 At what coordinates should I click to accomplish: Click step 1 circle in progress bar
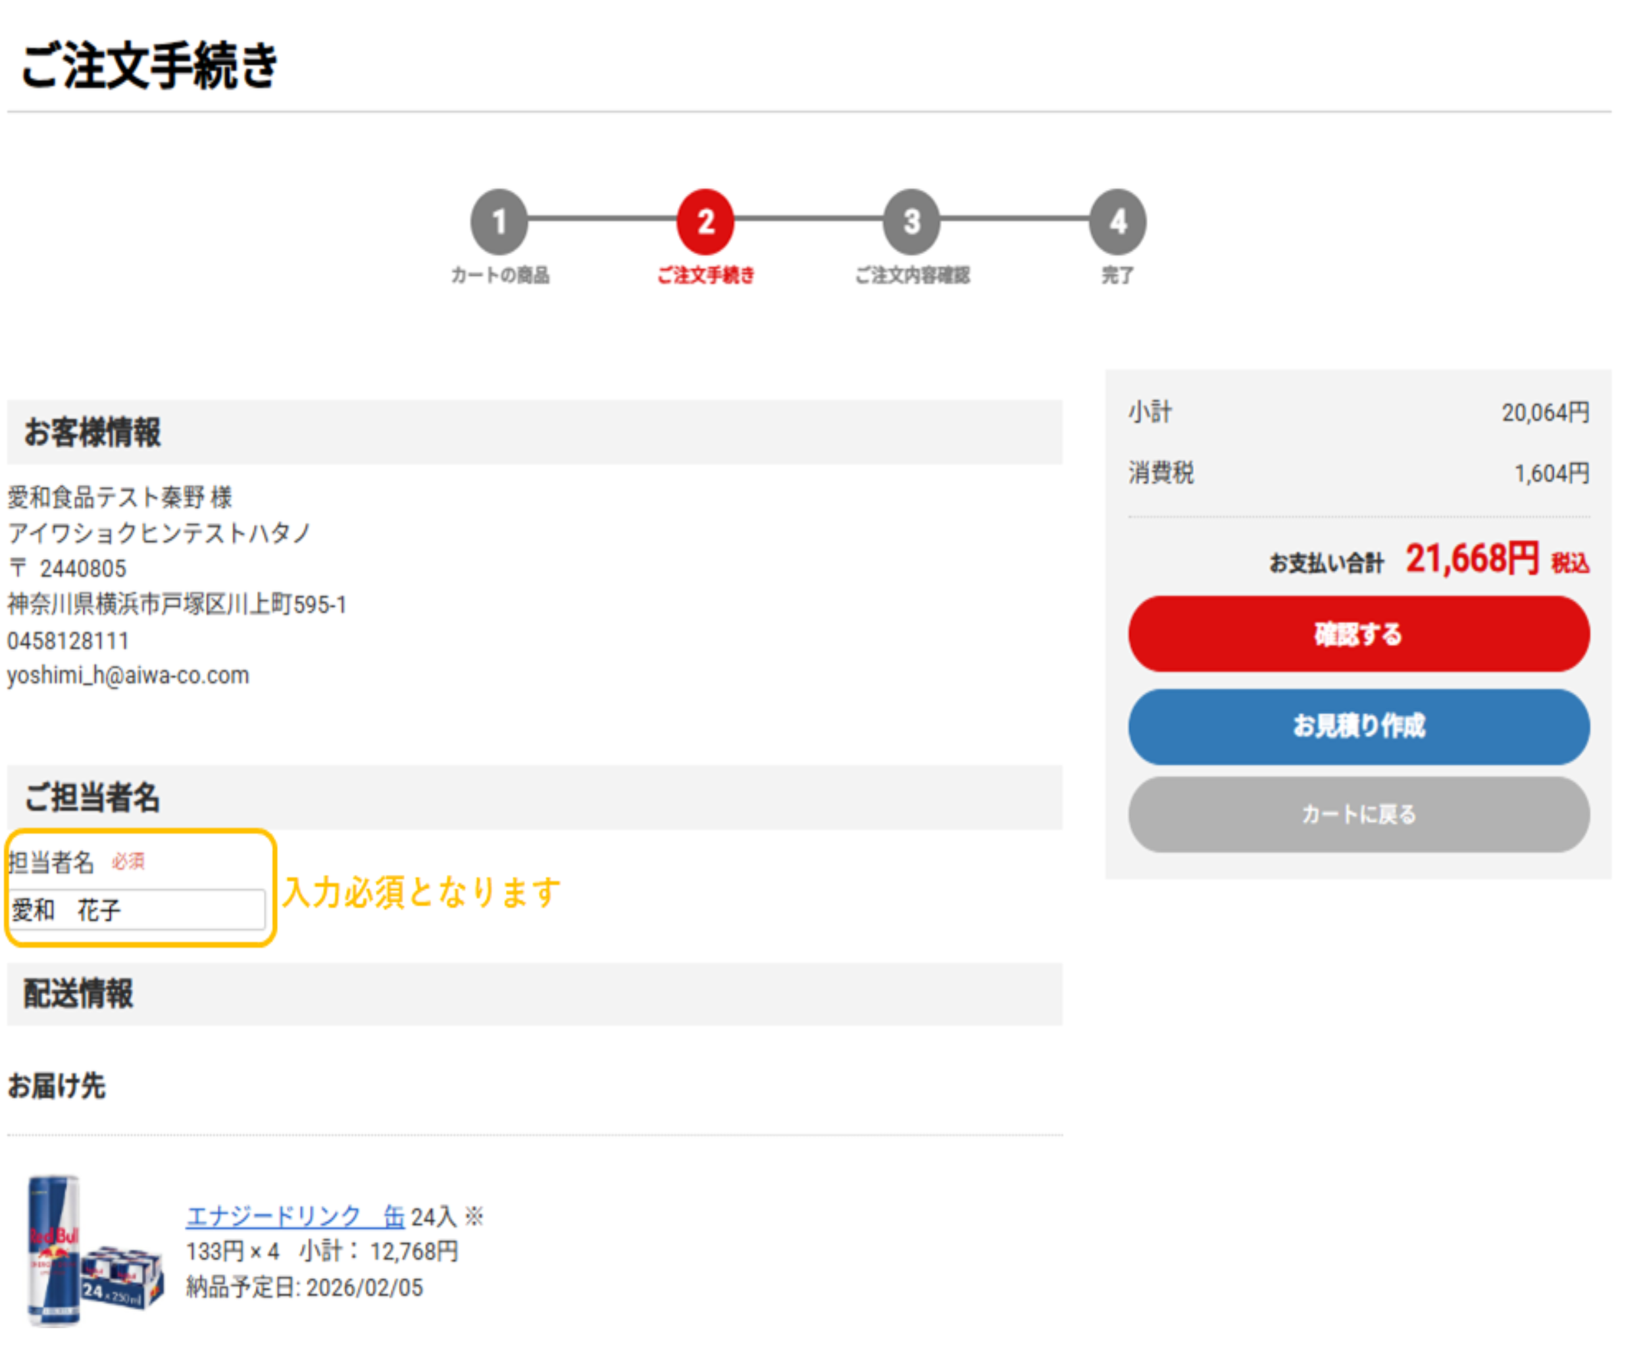[x=499, y=222]
